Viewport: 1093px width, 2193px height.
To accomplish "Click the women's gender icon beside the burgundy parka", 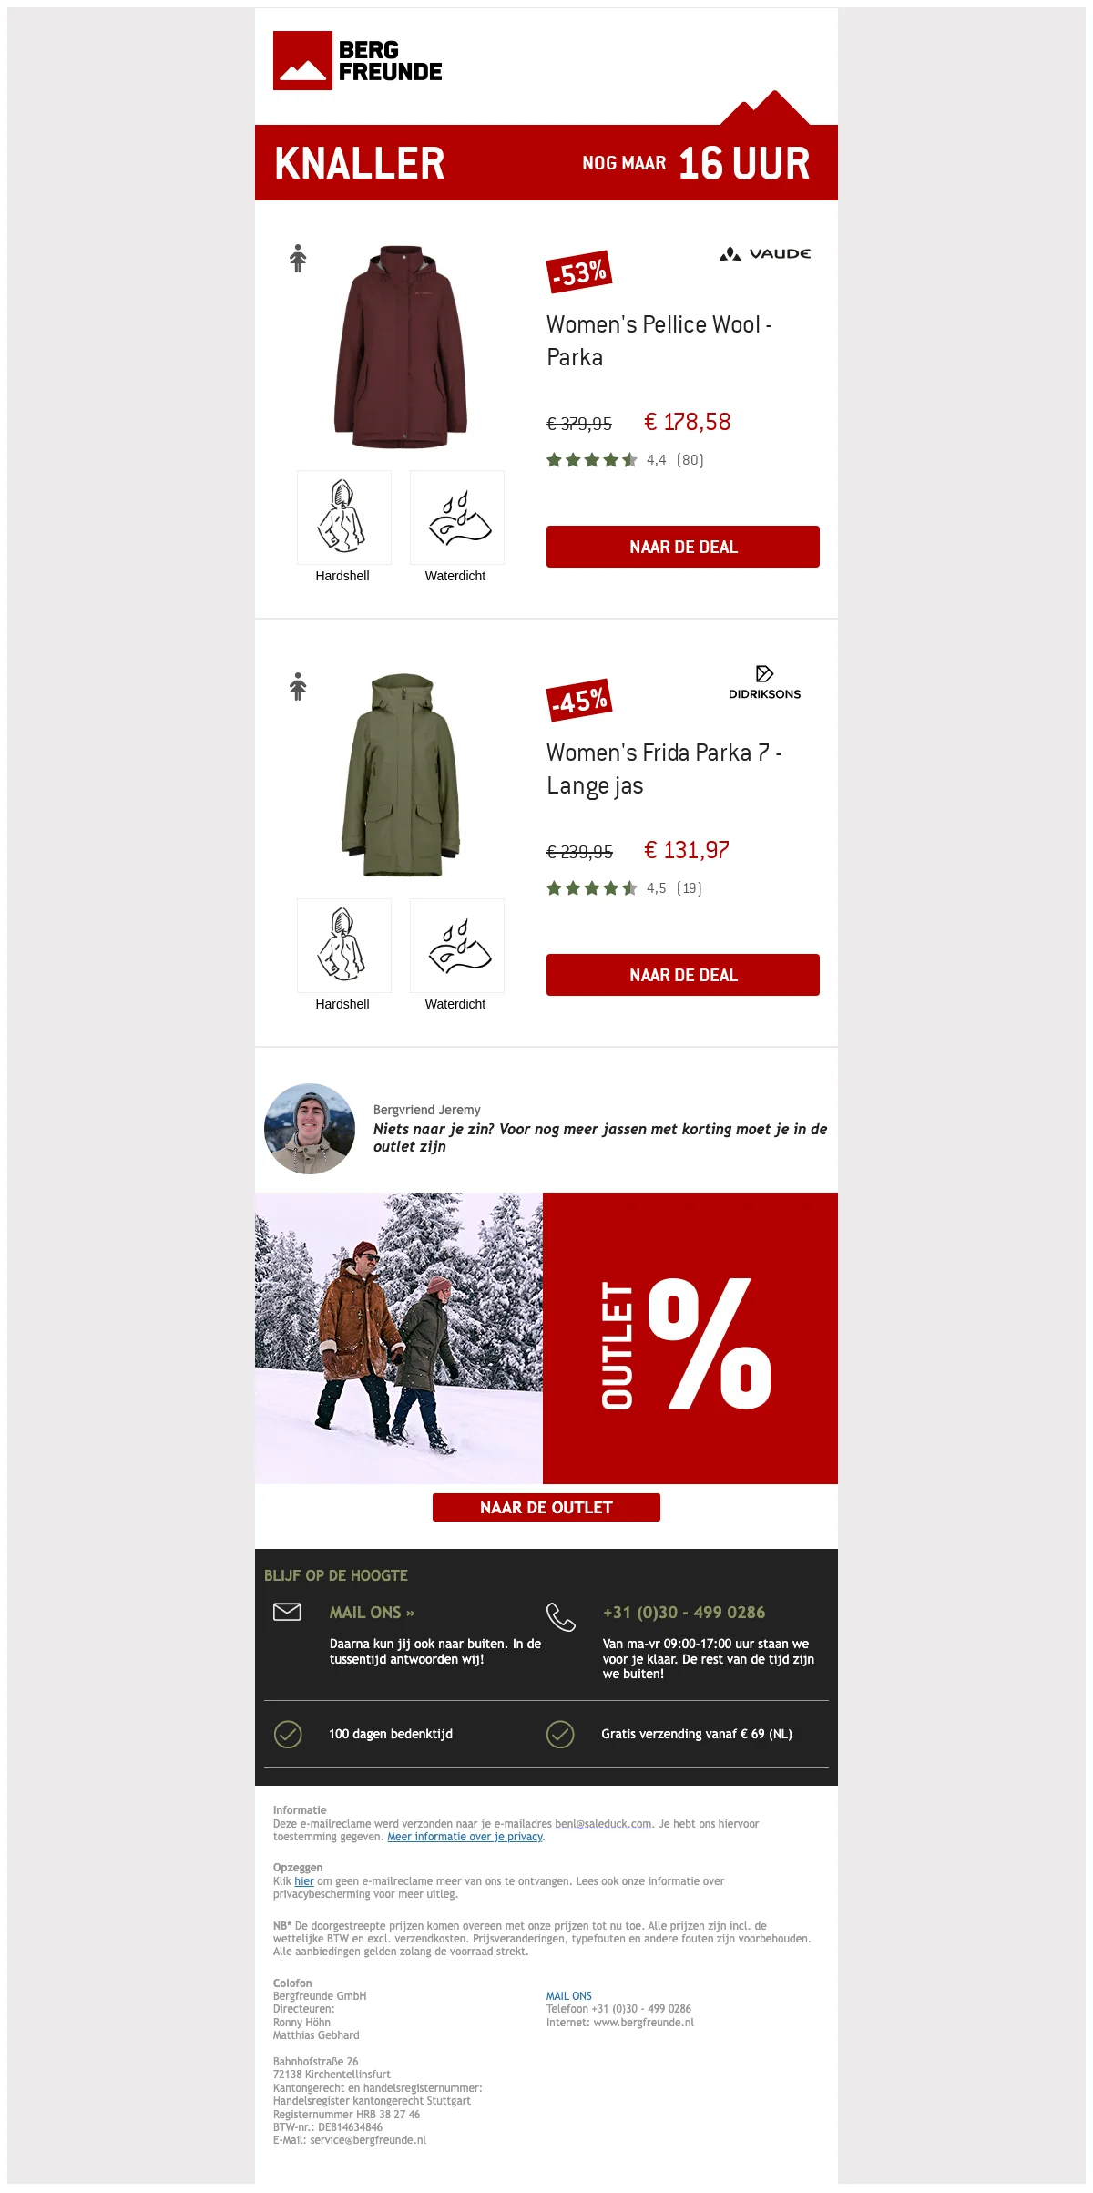I will pos(298,259).
